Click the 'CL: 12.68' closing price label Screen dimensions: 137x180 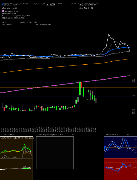50,5
